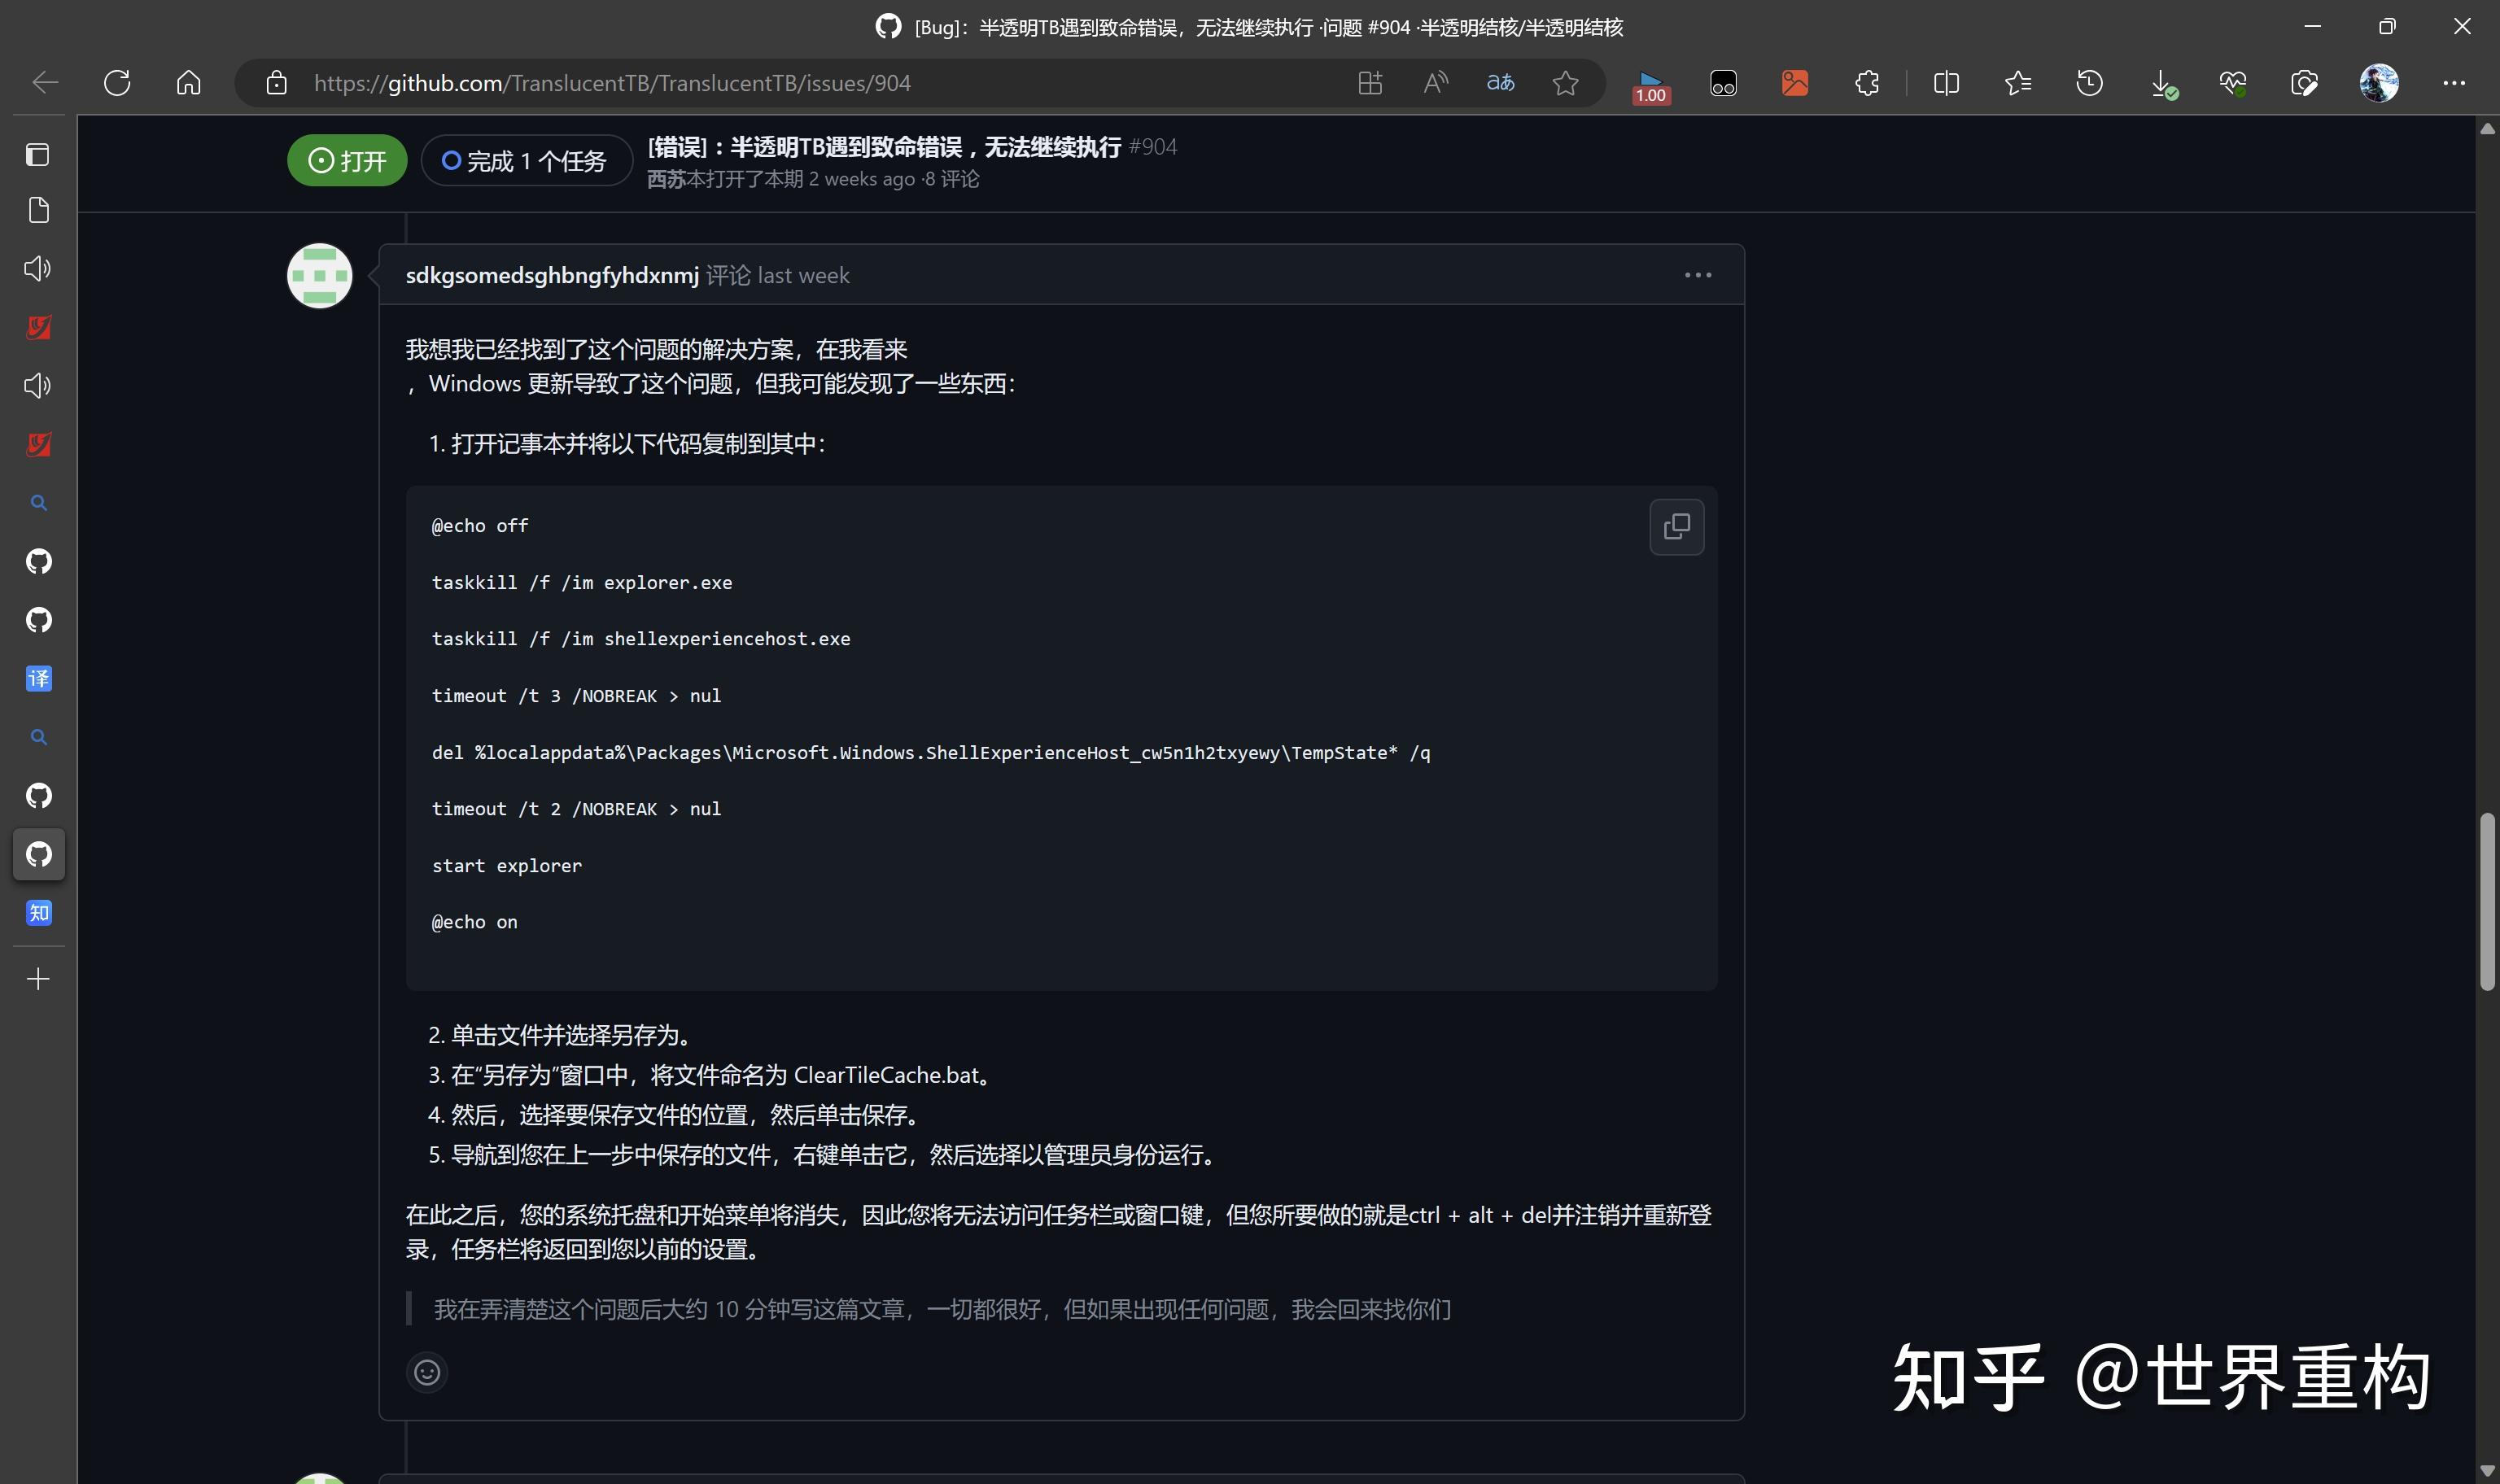Toggle translation with the aあ icon
The height and width of the screenshot is (1484, 2500).
[x=1501, y=83]
